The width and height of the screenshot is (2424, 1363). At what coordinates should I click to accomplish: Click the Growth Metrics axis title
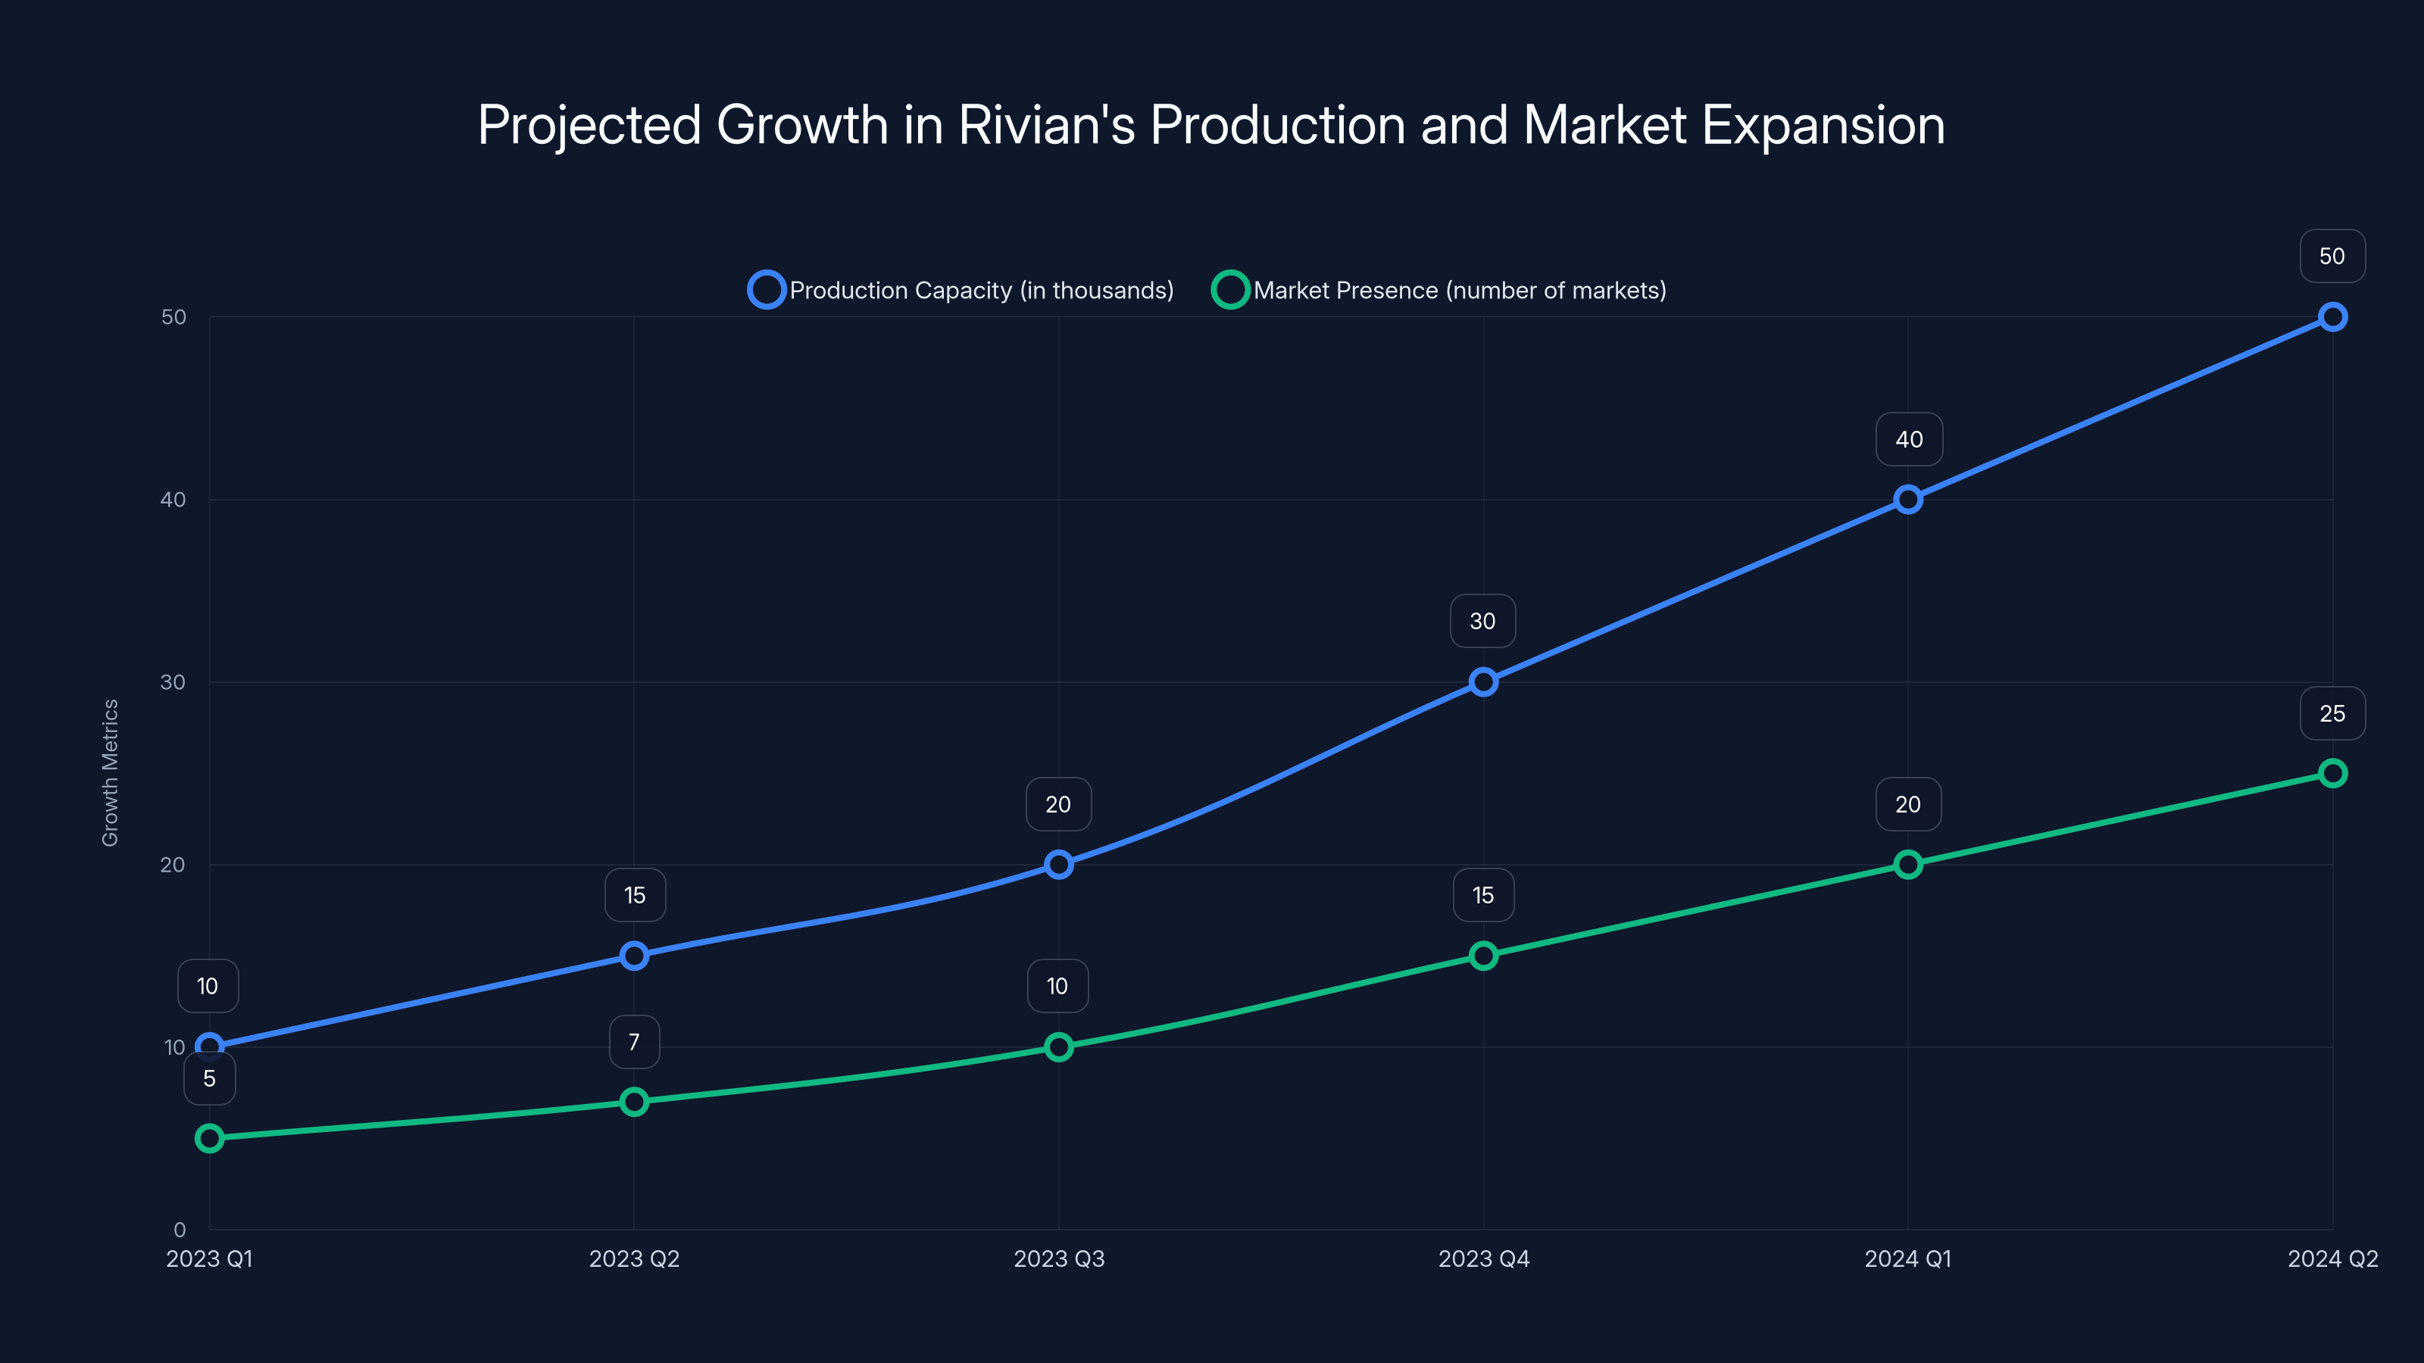point(110,772)
